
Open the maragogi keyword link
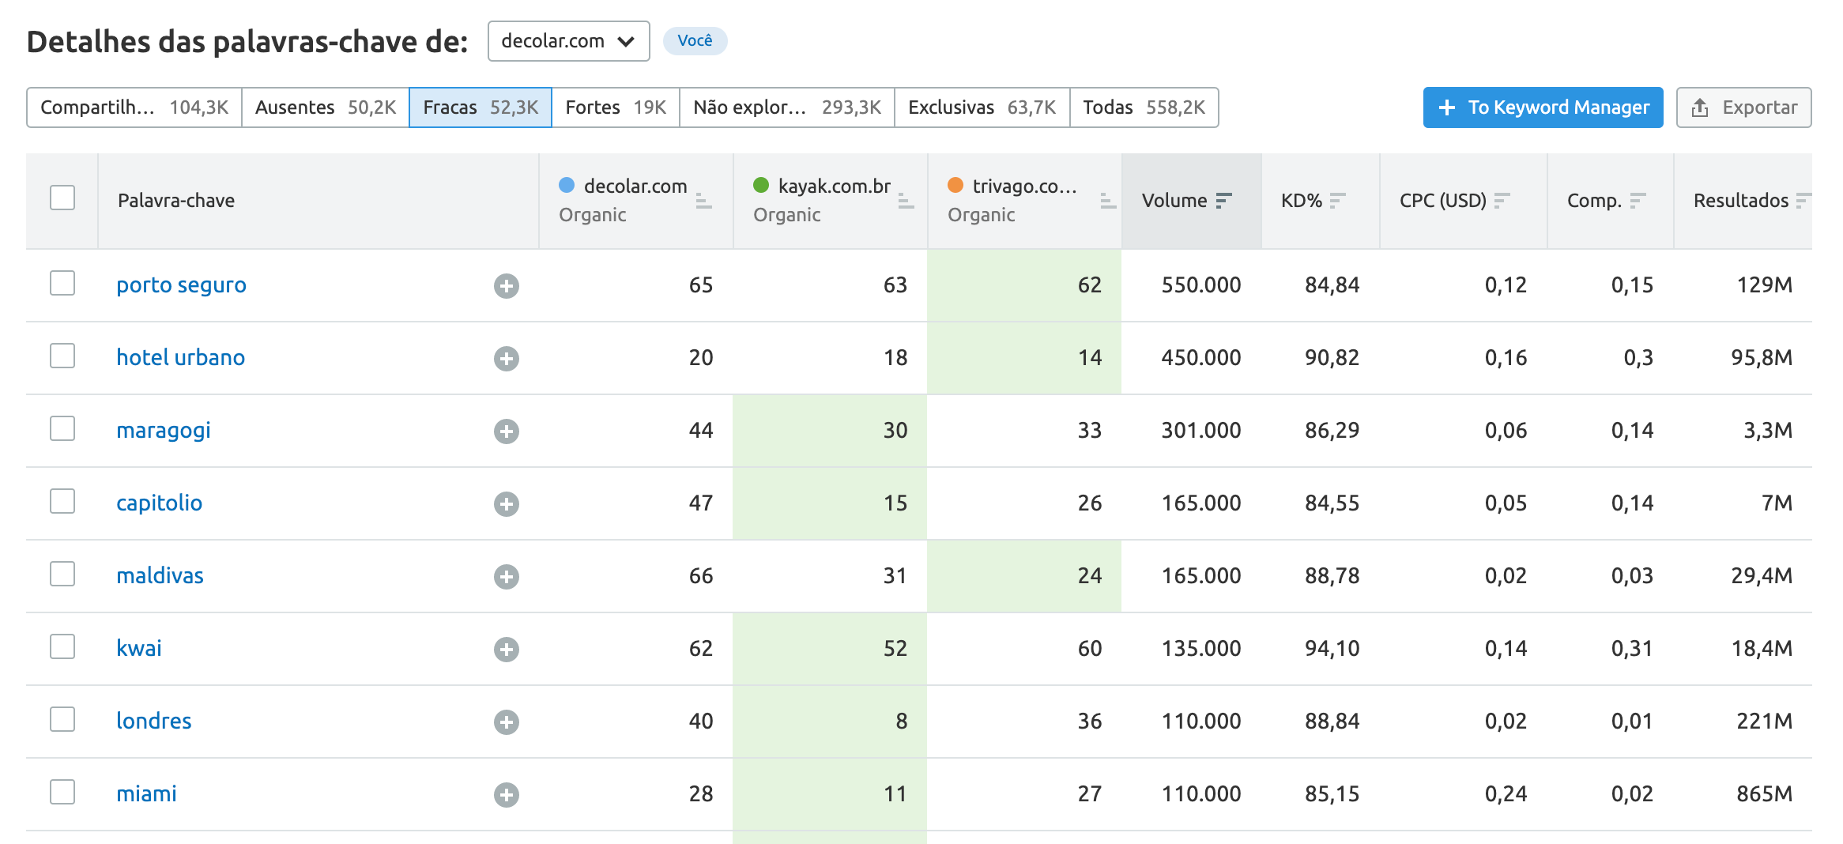point(164,431)
